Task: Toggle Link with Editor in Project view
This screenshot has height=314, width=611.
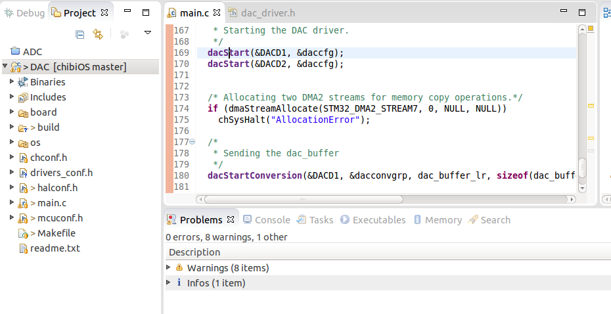Action: [x=98, y=34]
